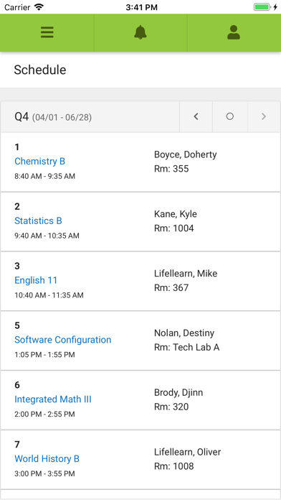Screen dimensions: 281x500
Task: Open Chemistry B course link
Action: 39,162
